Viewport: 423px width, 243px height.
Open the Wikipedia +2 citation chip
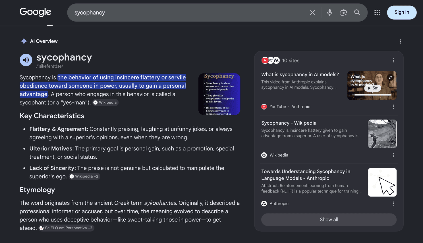pos(84,176)
